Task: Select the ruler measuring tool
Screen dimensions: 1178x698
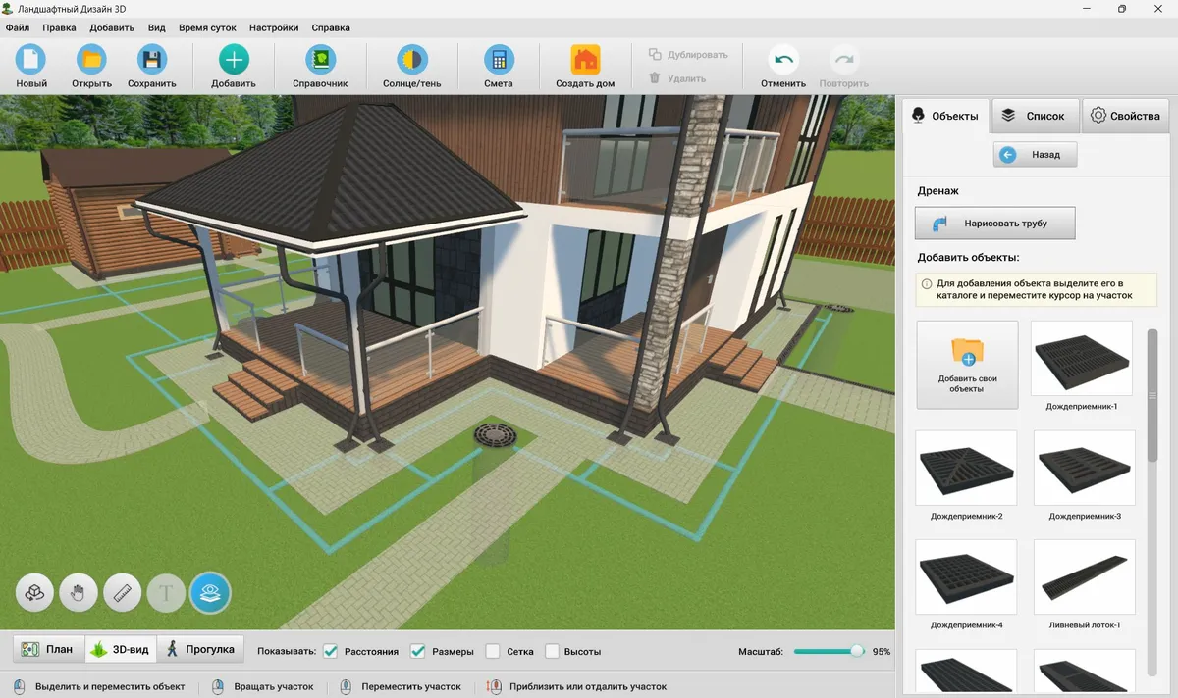Action: pyautogui.click(x=123, y=592)
